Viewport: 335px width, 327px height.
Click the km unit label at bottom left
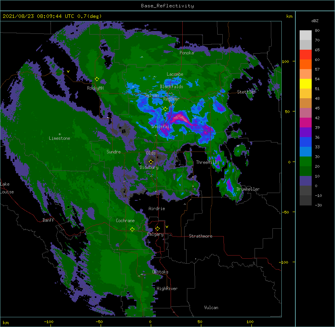click(6, 323)
